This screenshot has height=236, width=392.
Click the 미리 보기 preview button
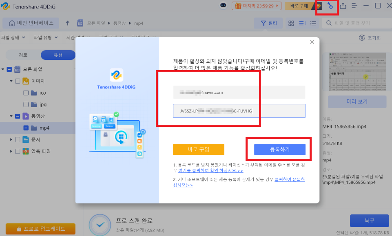pyautogui.click(x=357, y=101)
